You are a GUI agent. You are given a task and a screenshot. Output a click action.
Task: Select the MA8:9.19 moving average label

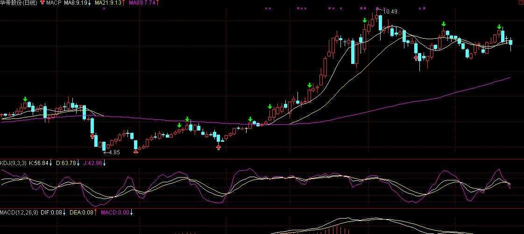click(76, 3)
